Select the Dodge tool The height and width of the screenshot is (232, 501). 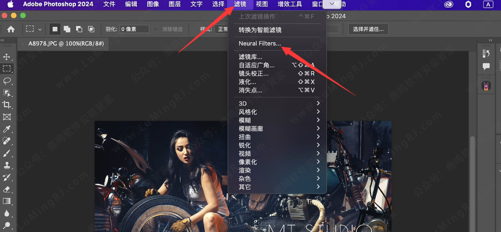6,225
